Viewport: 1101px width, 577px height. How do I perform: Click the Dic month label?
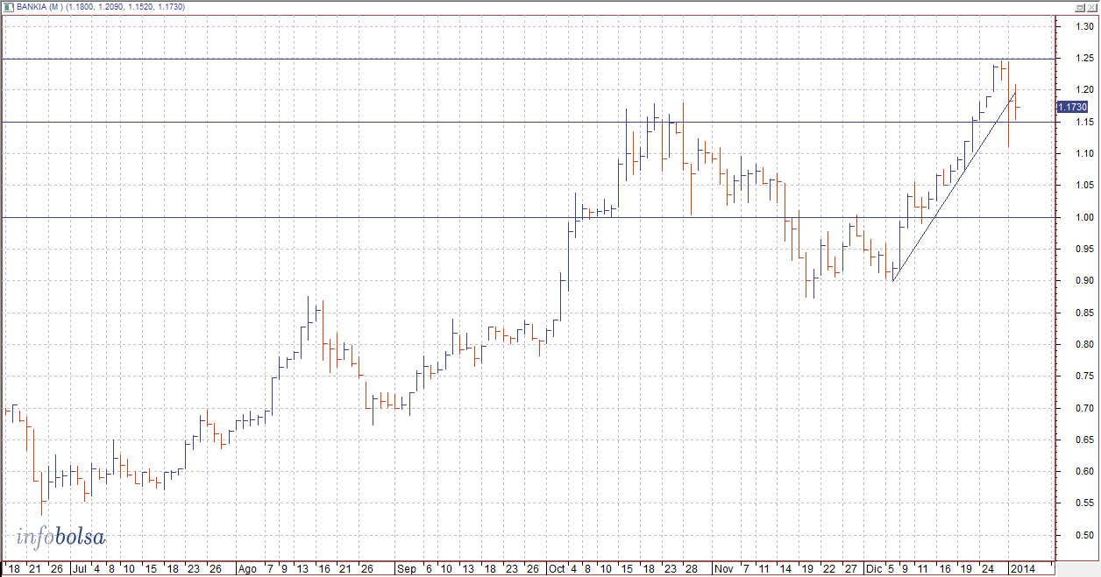click(x=876, y=568)
